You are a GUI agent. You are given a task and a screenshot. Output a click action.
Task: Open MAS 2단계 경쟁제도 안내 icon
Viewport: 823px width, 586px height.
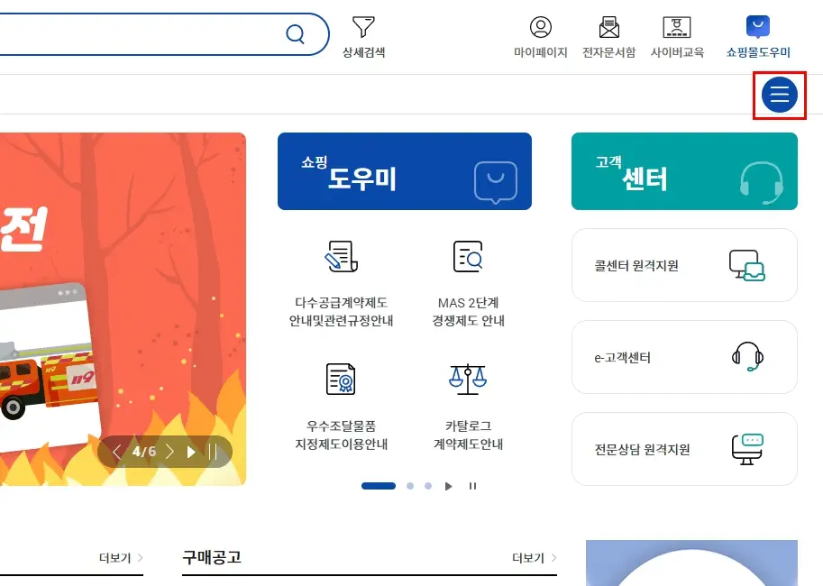(x=468, y=256)
